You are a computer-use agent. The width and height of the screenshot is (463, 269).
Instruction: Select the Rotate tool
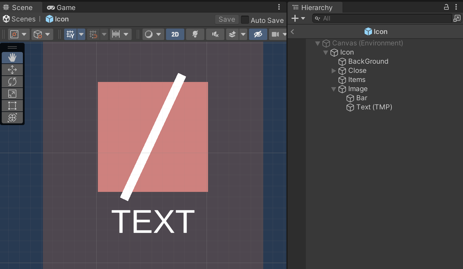pos(12,81)
